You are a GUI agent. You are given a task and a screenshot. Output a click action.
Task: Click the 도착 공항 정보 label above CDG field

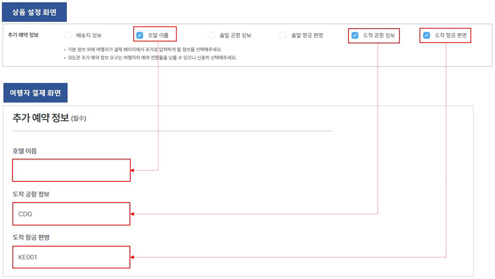tap(31, 194)
